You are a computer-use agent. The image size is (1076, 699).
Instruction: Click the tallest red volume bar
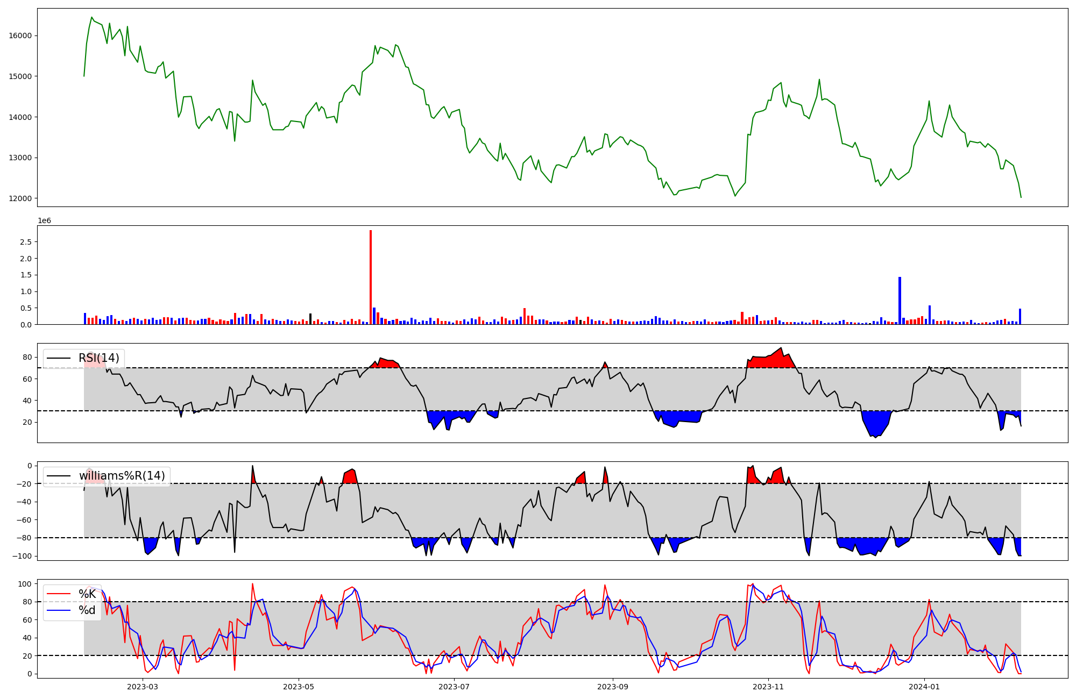click(371, 277)
